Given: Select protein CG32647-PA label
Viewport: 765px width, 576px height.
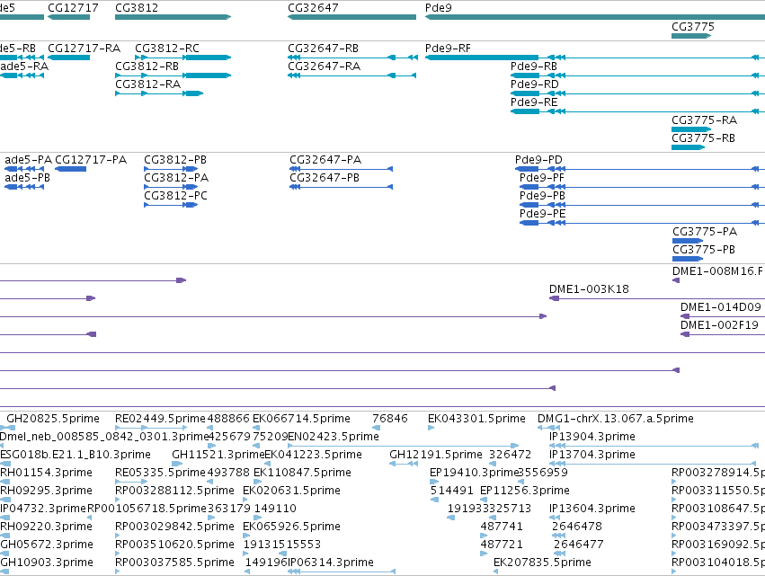Looking at the screenshot, I should (x=325, y=160).
